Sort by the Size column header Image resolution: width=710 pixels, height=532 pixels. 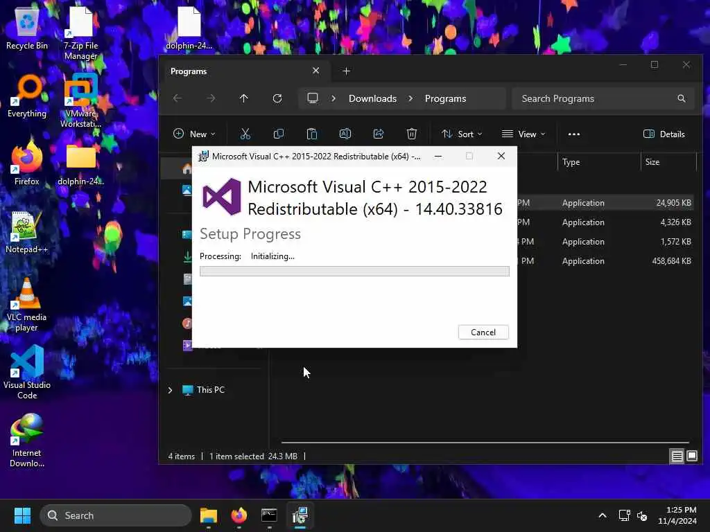click(x=668, y=162)
